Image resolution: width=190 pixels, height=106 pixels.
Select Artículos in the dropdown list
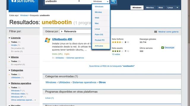[x=101, y=46]
